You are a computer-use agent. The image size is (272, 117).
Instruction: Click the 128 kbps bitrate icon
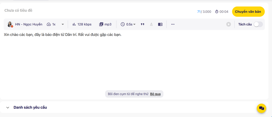(x=74, y=24)
